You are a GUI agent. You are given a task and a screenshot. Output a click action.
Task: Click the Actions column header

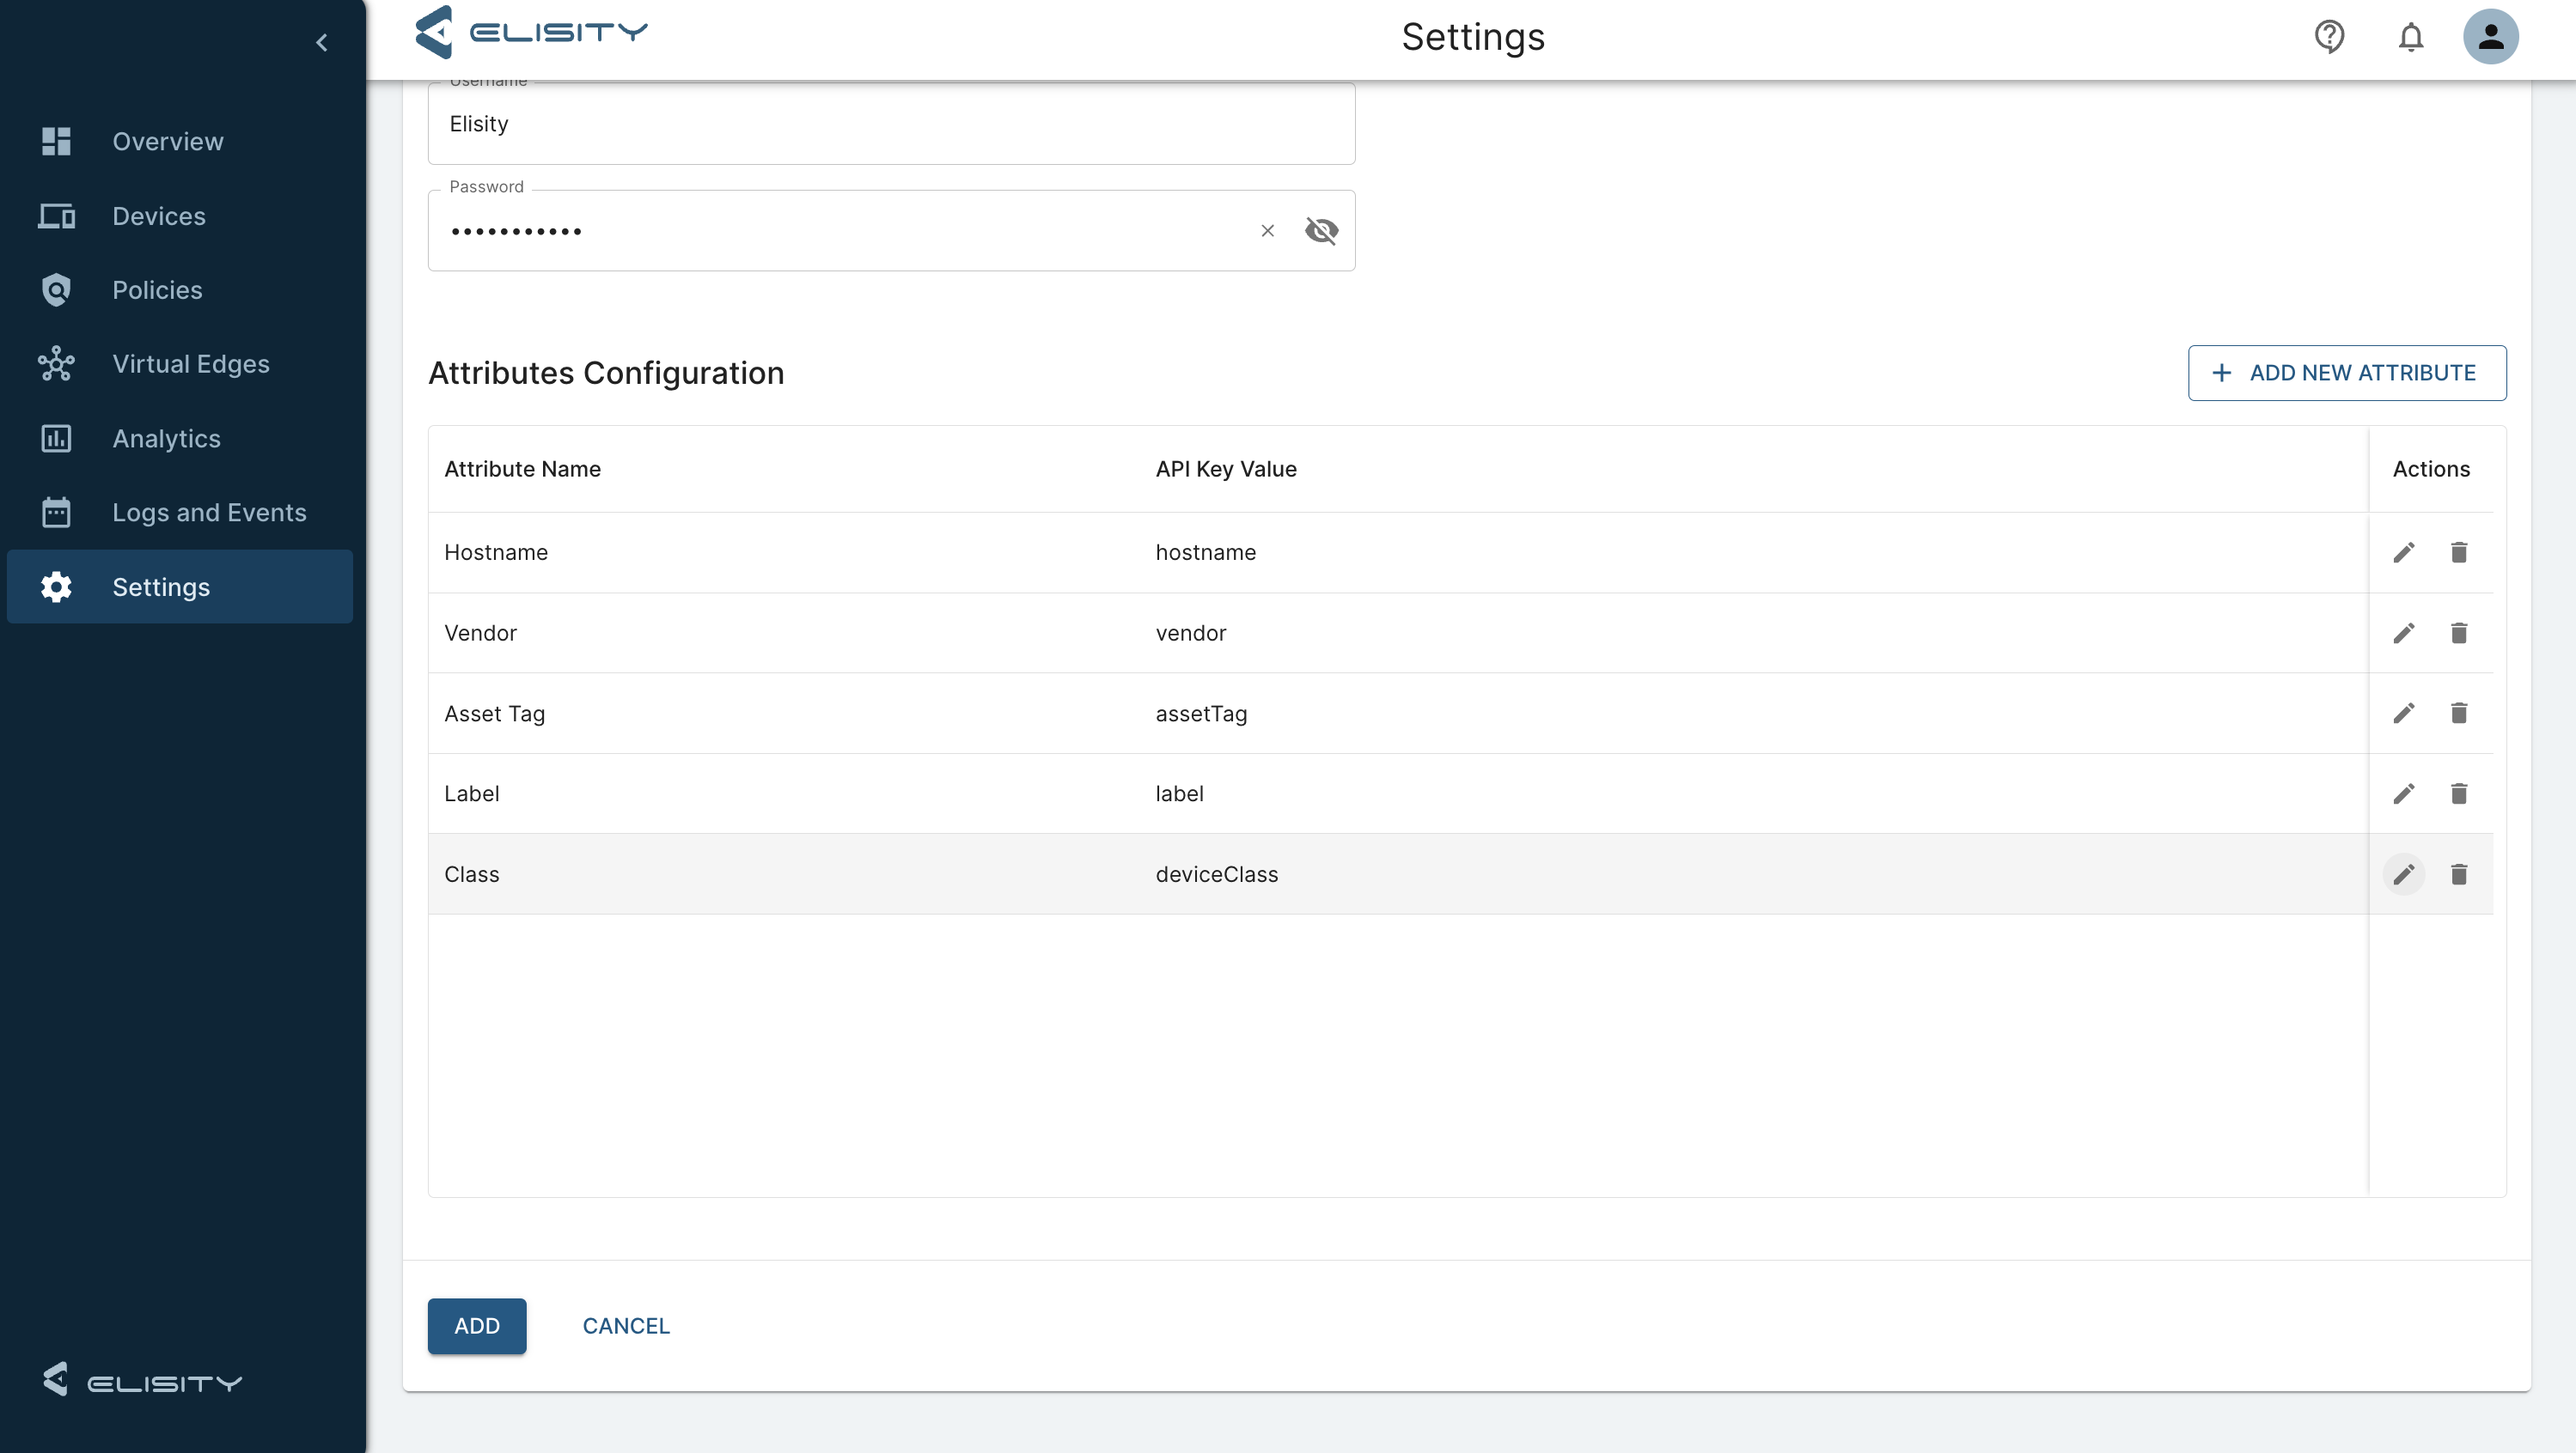(x=2431, y=469)
